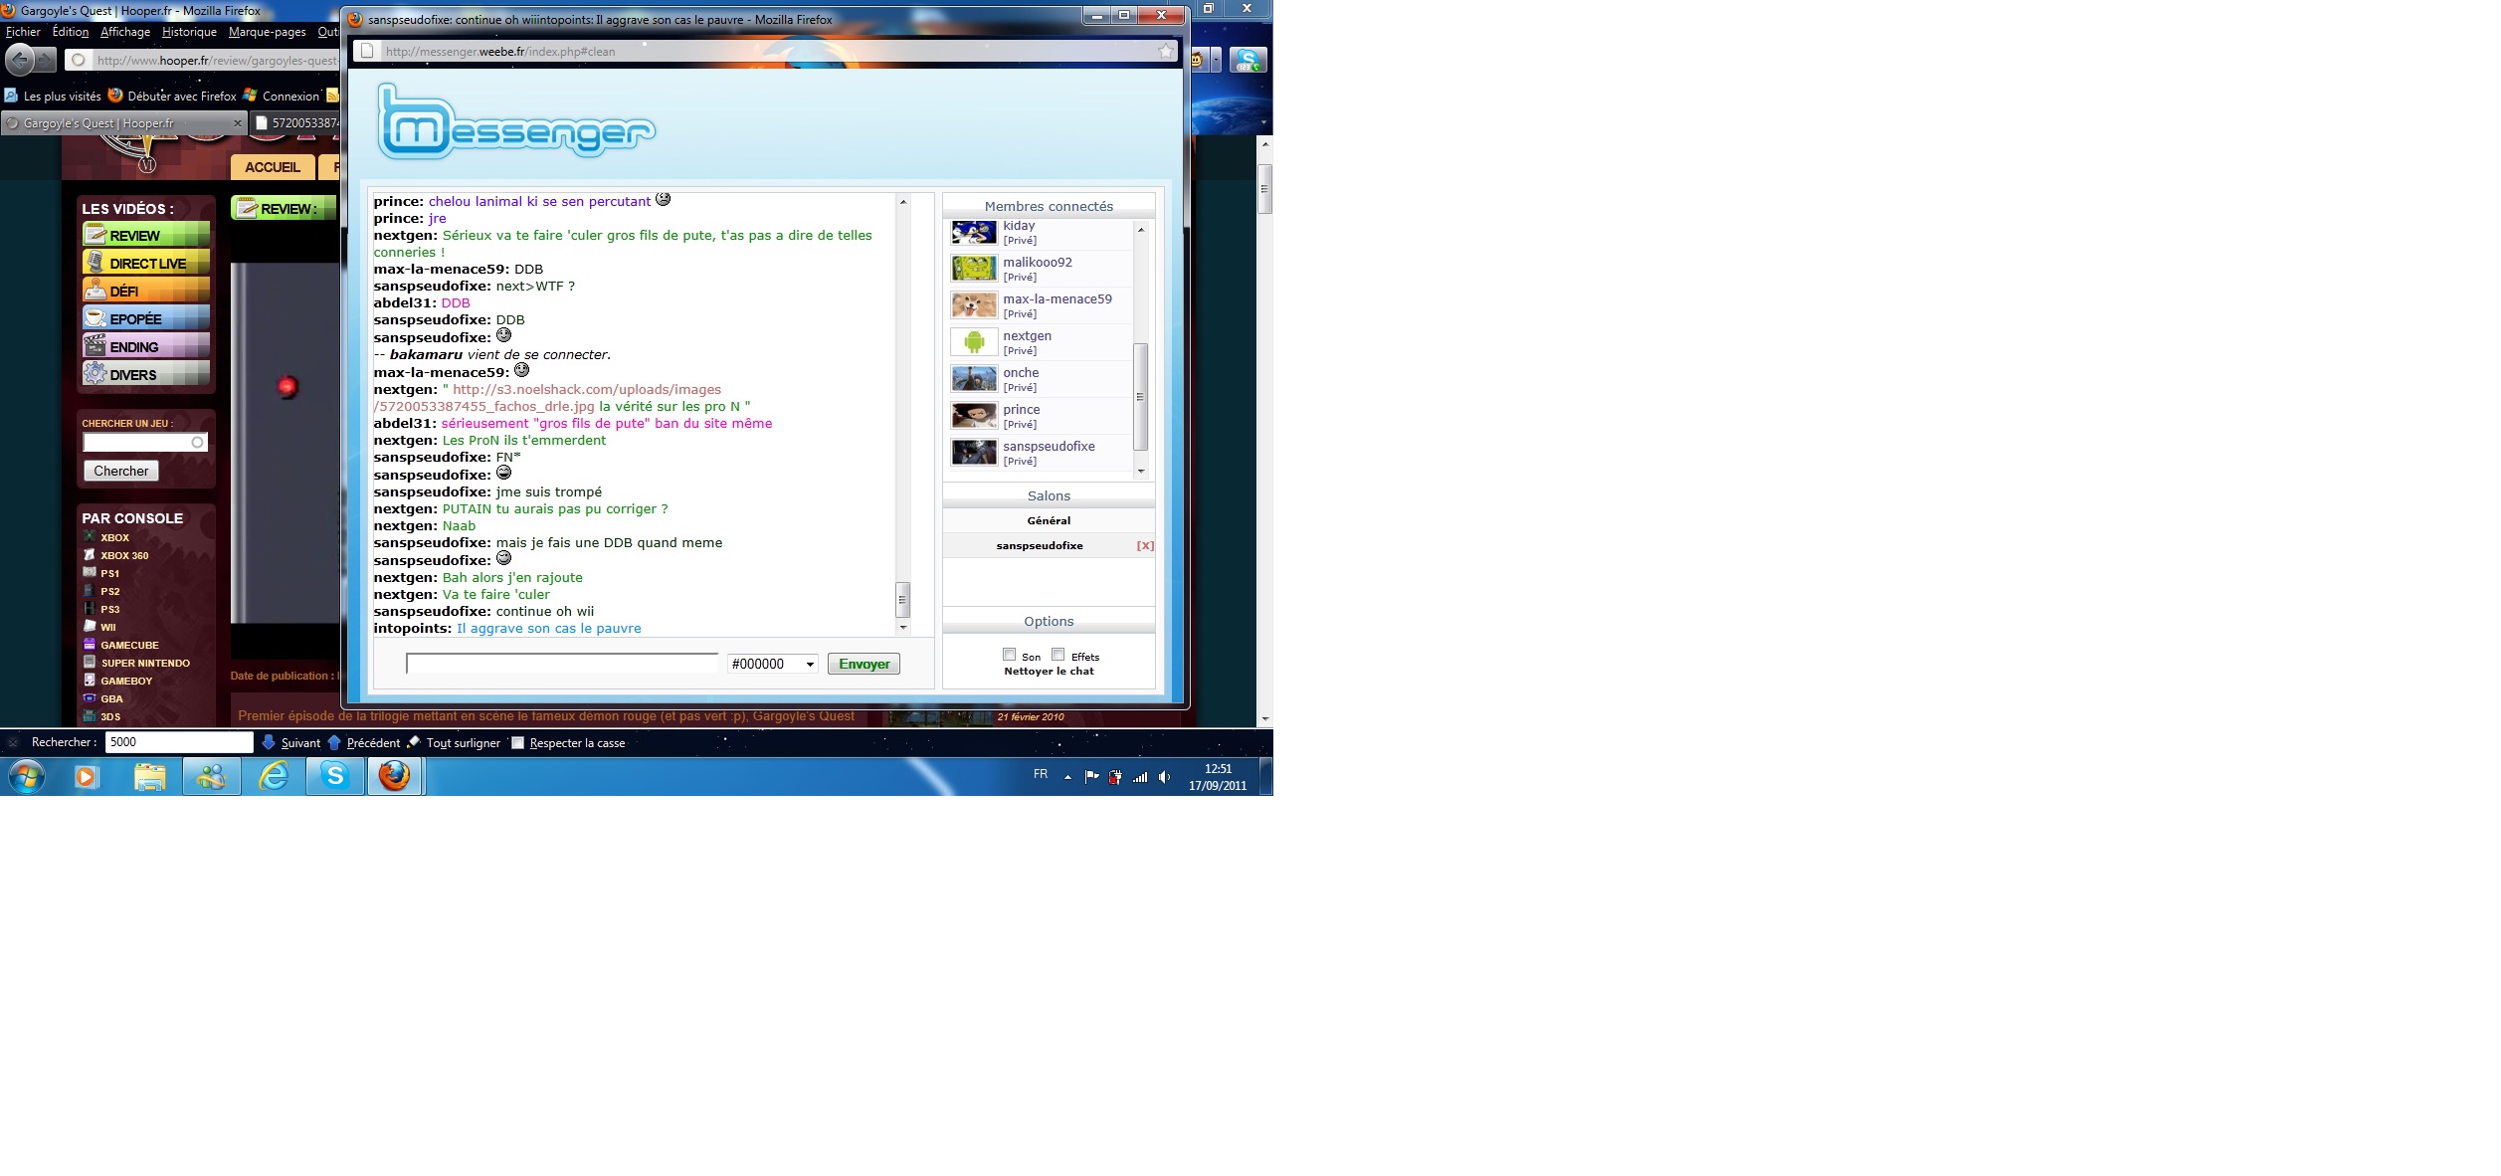This screenshot has height=1176, width=2501.
Task: Open Fichier menu in Hooper window
Action: (23, 32)
